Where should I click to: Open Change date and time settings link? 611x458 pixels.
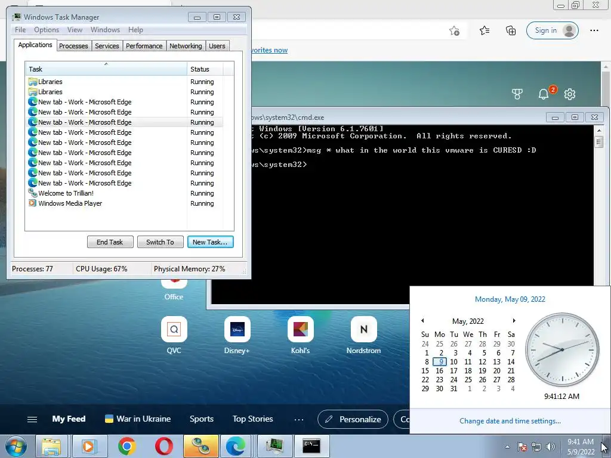pyautogui.click(x=510, y=421)
